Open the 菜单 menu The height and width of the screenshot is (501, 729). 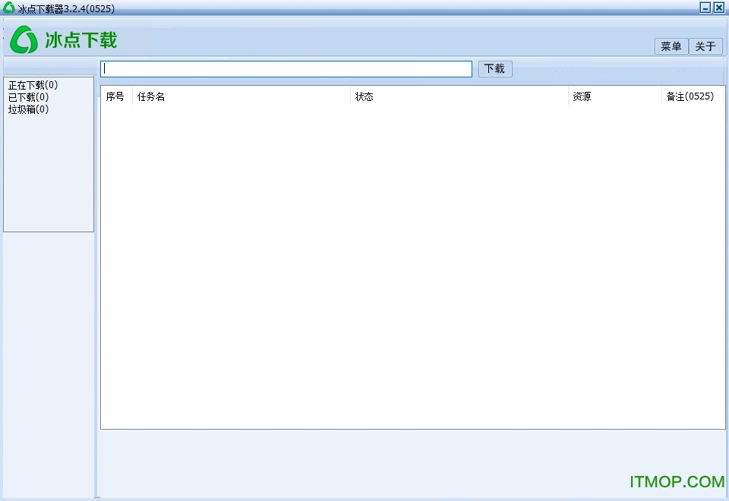[671, 46]
